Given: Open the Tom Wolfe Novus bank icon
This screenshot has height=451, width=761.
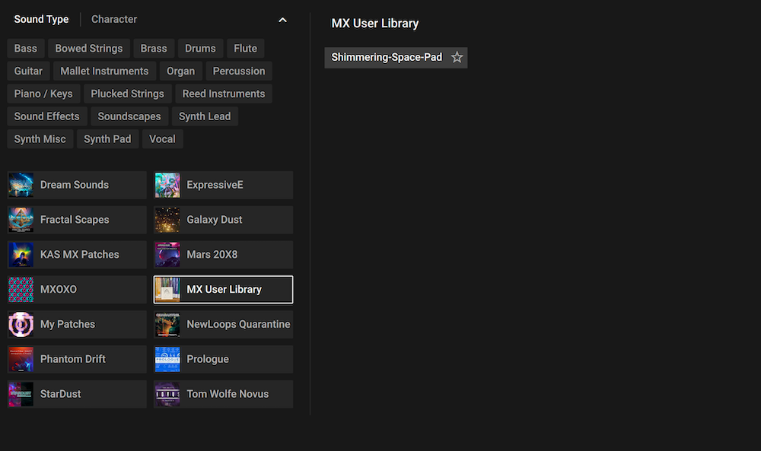Looking at the screenshot, I should click(x=167, y=394).
